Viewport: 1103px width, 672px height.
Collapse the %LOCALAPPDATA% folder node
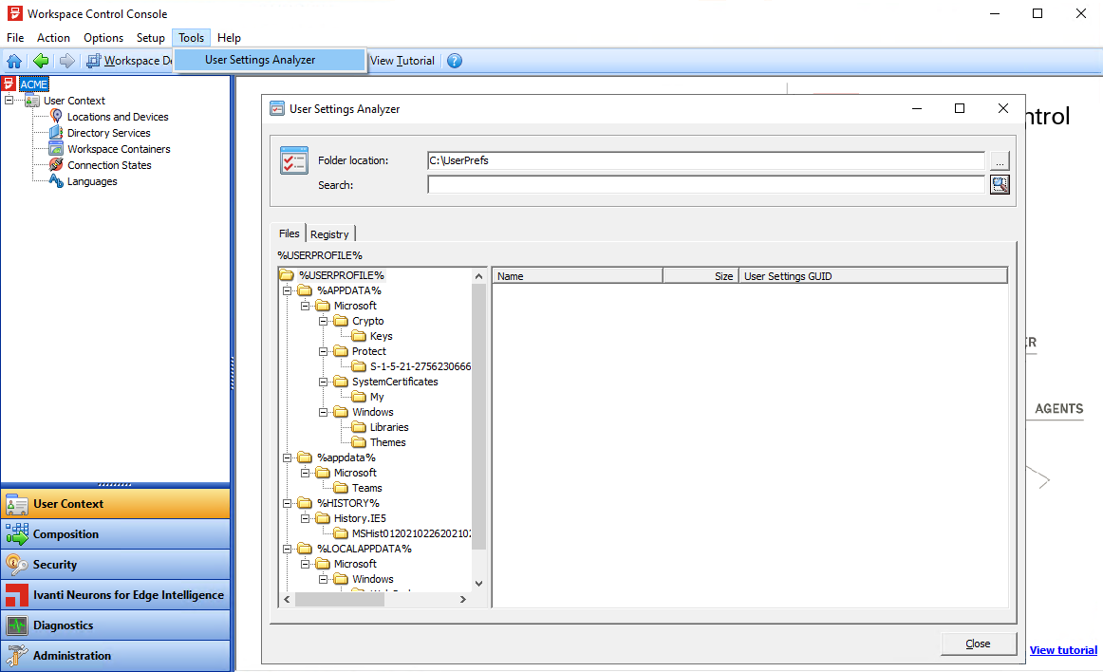[287, 549]
